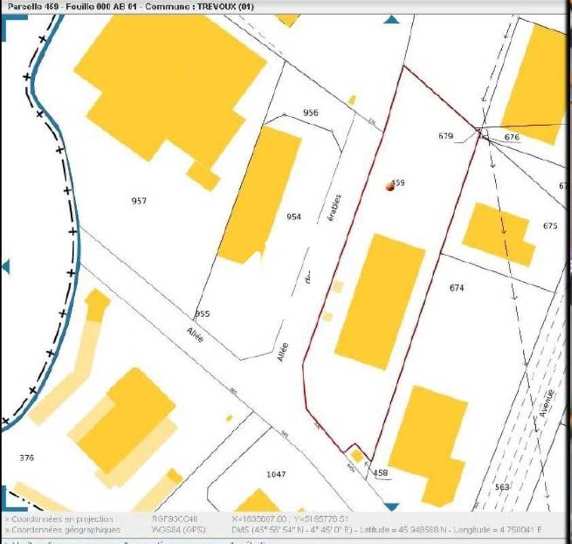Click the west pan arrow beside parcel 957
Image resolution: width=572 pixels, height=544 pixels.
click(8, 265)
